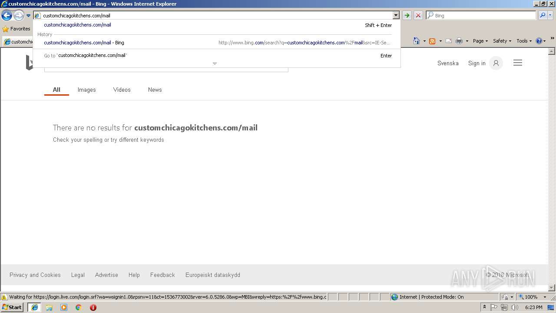Click the network tray icon
Viewport: 556px width, 313px height.
click(x=504, y=307)
